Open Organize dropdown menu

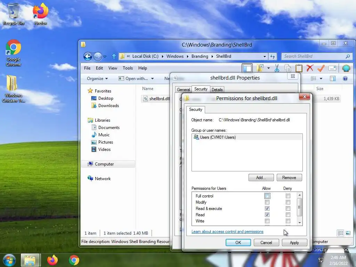click(x=97, y=79)
